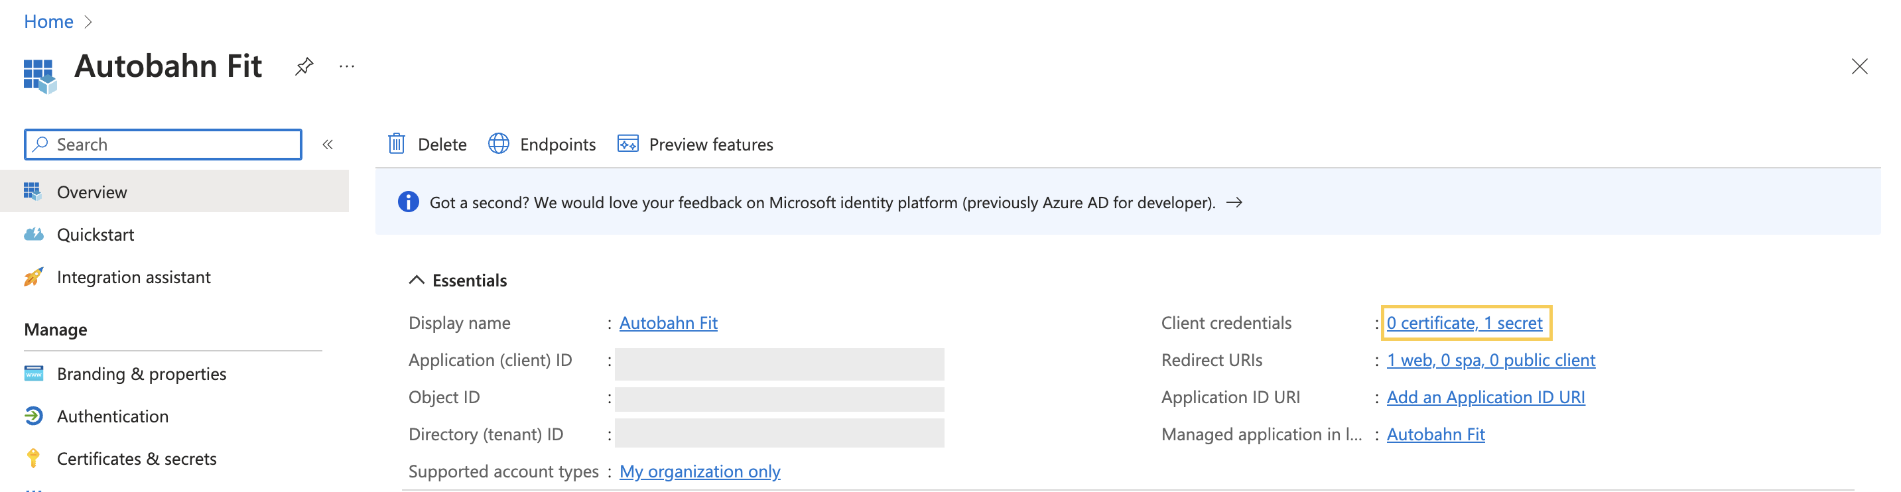Click the Quickstart cloud icon
The height and width of the screenshot is (492, 1901).
[33, 235]
